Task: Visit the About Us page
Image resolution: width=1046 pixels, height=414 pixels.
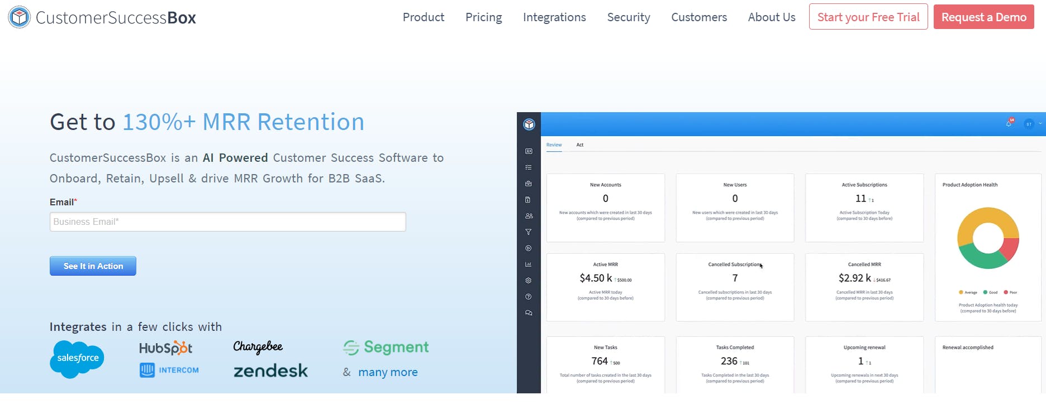Action: (772, 17)
